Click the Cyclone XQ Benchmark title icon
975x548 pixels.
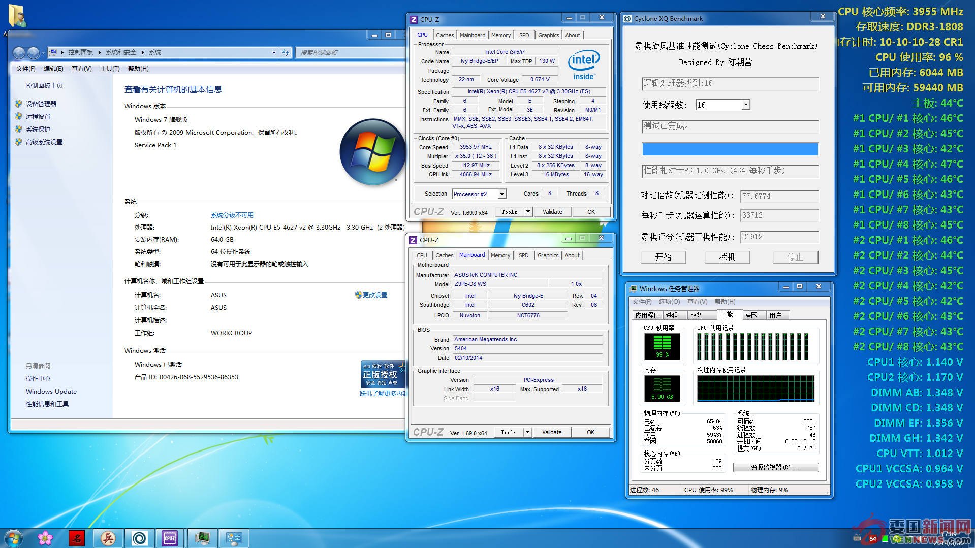628,19
